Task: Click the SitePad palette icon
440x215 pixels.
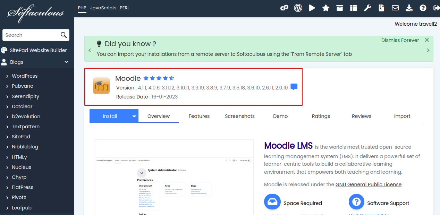Action: click(4, 50)
